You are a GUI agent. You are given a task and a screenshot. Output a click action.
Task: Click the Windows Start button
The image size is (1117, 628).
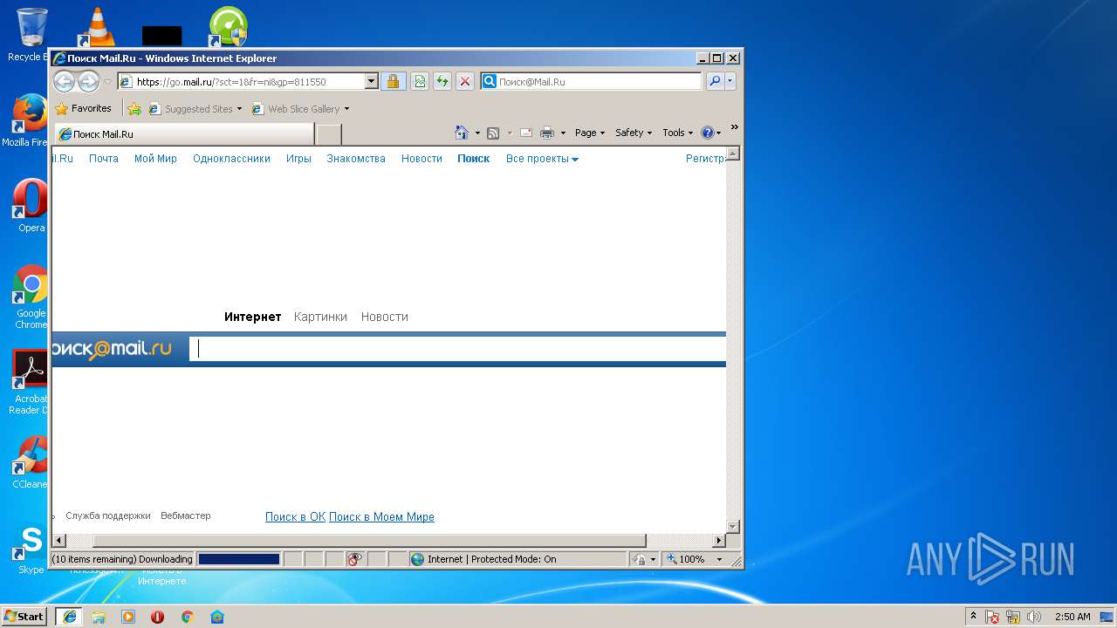[x=24, y=617]
